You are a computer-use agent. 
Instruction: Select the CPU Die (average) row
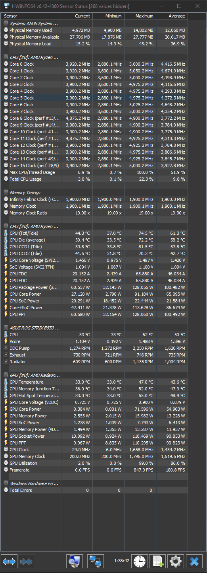(95, 240)
